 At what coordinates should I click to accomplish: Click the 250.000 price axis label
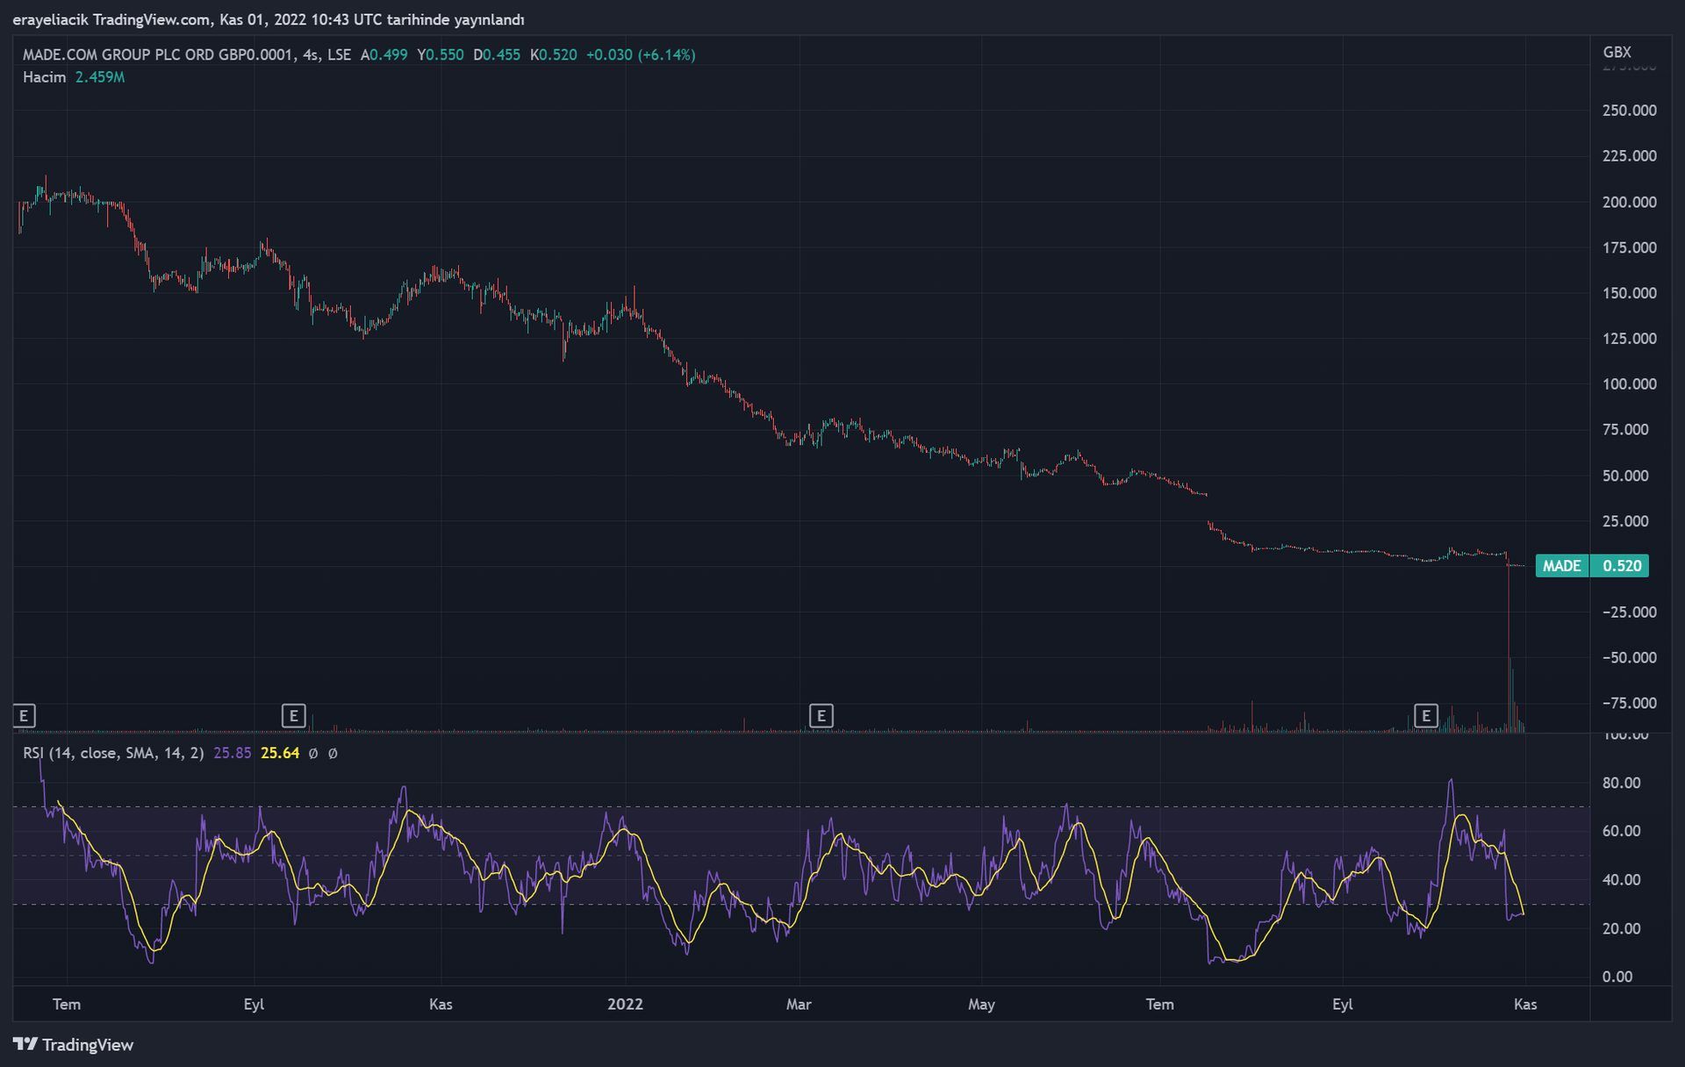pyautogui.click(x=1630, y=111)
